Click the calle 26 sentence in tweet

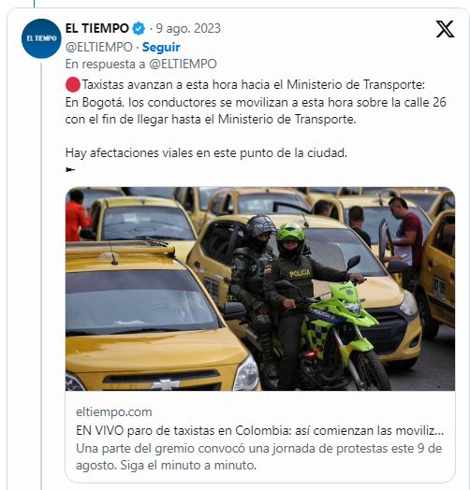tap(256, 111)
